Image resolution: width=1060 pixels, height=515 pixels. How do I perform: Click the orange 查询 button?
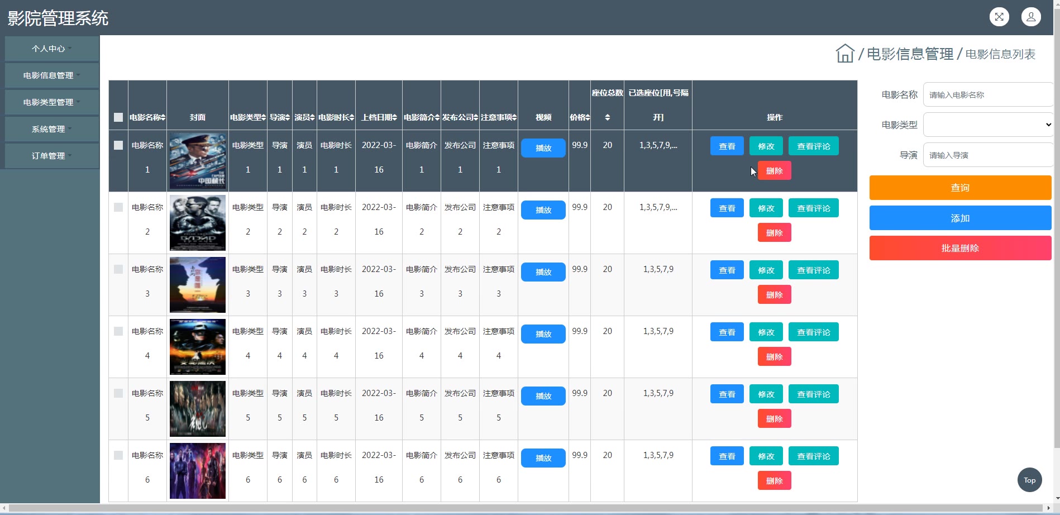point(959,188)
